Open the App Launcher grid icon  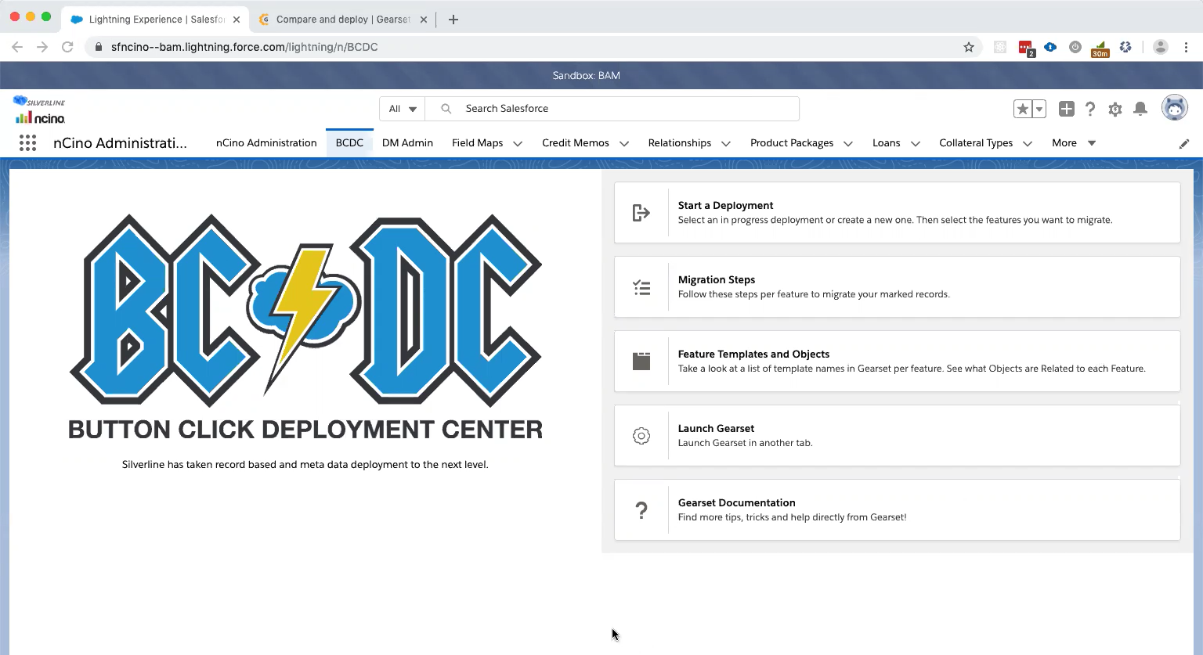(x=27, y=142)
